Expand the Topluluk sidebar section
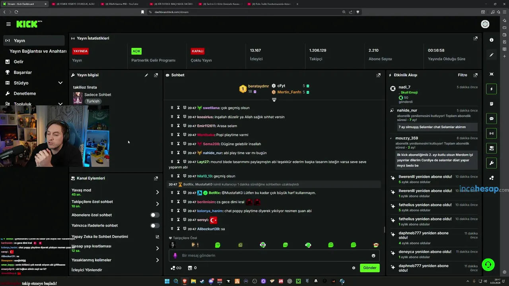Screen dimensions: 509x286 point(60,104)
